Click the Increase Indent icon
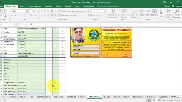Image resolution: width=182 pixels, height=102 pixels. [55, 15]
